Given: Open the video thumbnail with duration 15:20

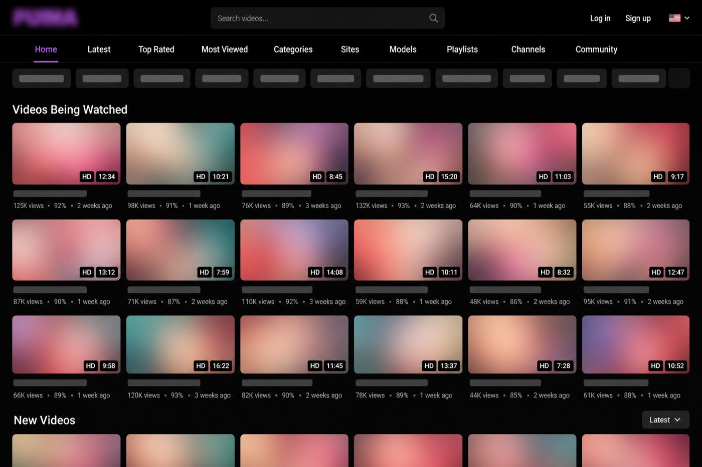Looking at the screenshot, I should [x=408, y=154].
